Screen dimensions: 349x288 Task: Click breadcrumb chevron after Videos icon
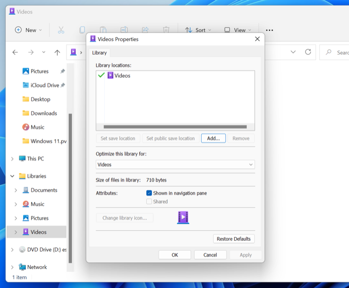(81, 53)
